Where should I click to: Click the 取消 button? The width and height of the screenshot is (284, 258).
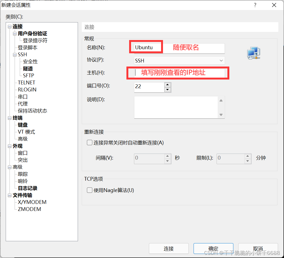click(258, 249)
